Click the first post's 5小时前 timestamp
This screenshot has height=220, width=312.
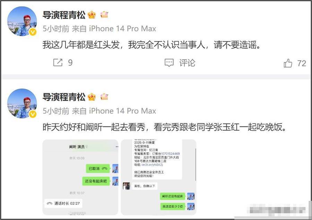[56, 29]
